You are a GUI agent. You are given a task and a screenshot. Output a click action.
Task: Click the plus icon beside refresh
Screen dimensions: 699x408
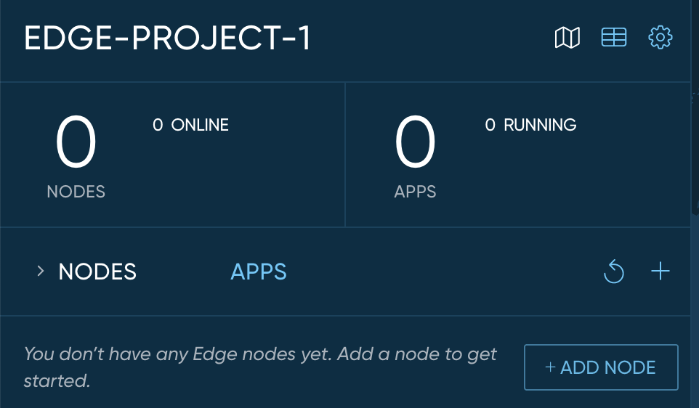tap(660, 272)
